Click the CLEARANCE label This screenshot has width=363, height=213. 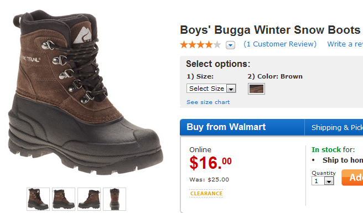coord(206,194)
